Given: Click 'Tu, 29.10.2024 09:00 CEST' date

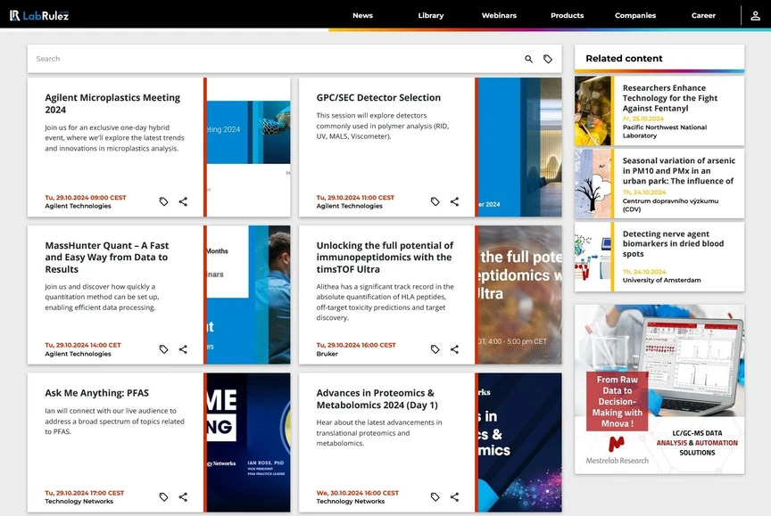Looking at the screenshot, I should point(86,198).
